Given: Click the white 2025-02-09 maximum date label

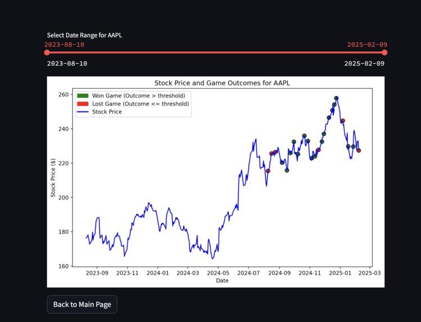Looking at the screenshot, I should tap(364, 64).
